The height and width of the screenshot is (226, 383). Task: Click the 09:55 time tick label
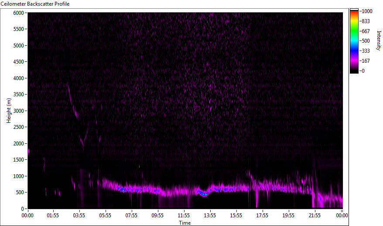(157, 216)
